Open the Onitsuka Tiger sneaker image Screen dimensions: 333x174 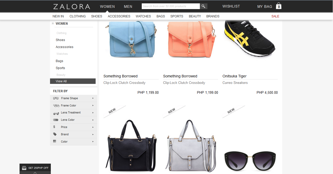[x=250, y=39]
